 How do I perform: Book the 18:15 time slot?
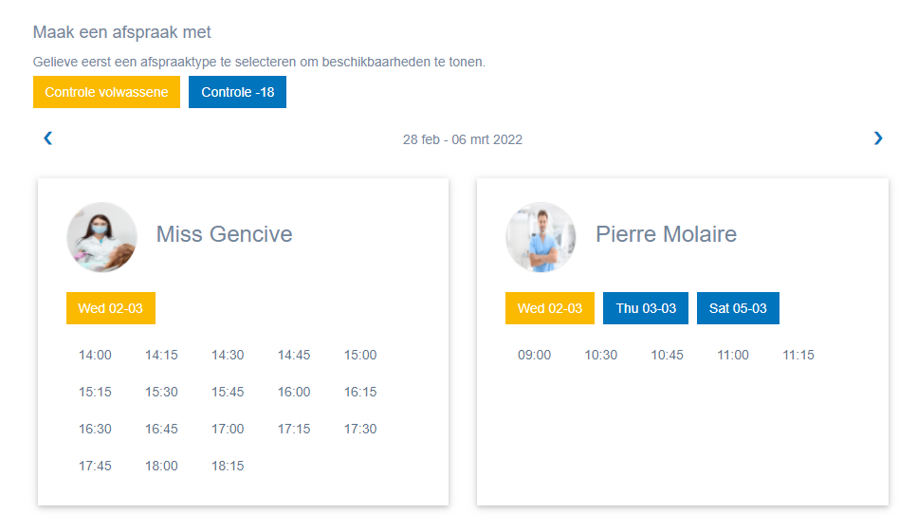pyautogui.click(x=228, y=466)
